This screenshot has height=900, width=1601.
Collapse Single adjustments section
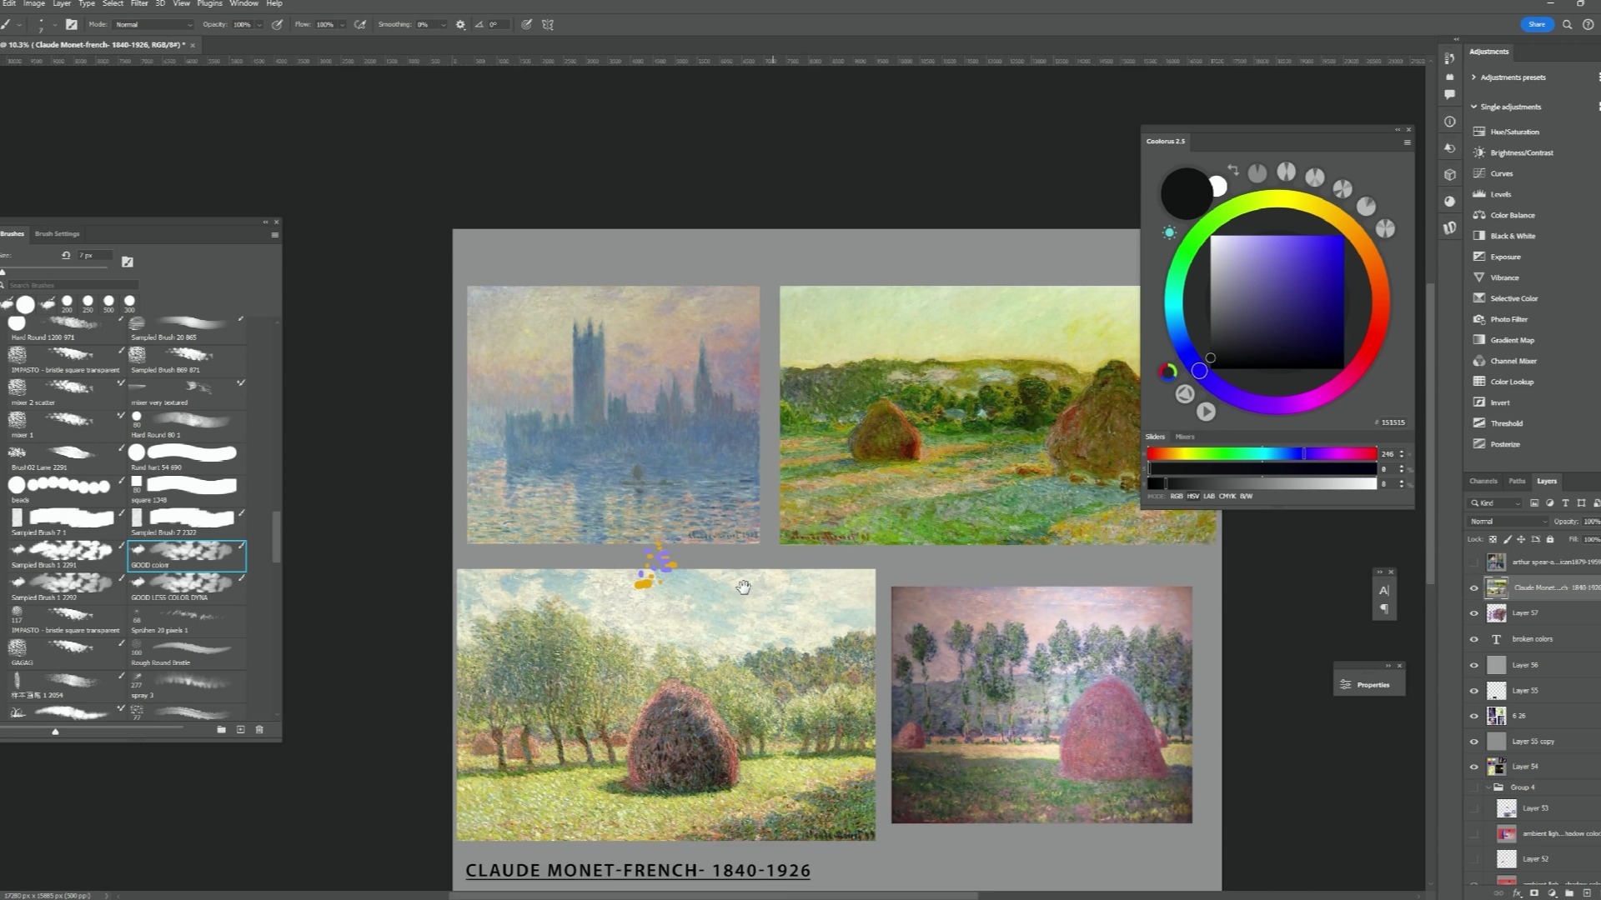(1473, 107)
